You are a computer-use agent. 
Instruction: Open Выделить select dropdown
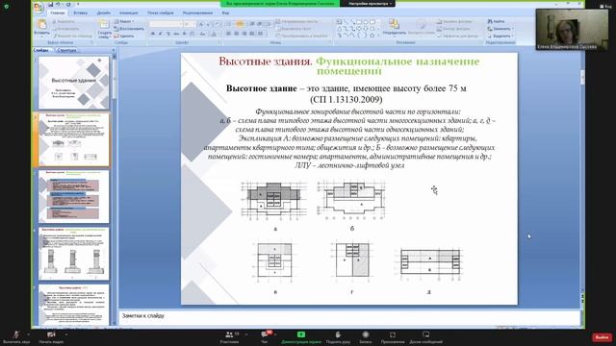[x=500, y=36]
